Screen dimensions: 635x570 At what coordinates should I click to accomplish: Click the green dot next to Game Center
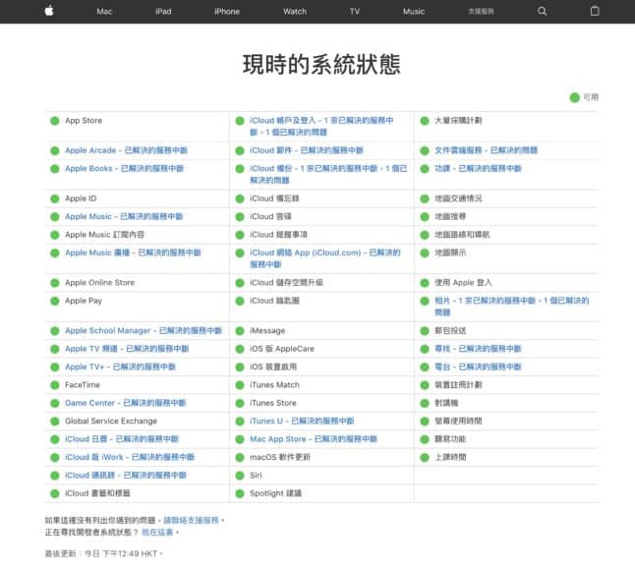[x=55, y=403]
